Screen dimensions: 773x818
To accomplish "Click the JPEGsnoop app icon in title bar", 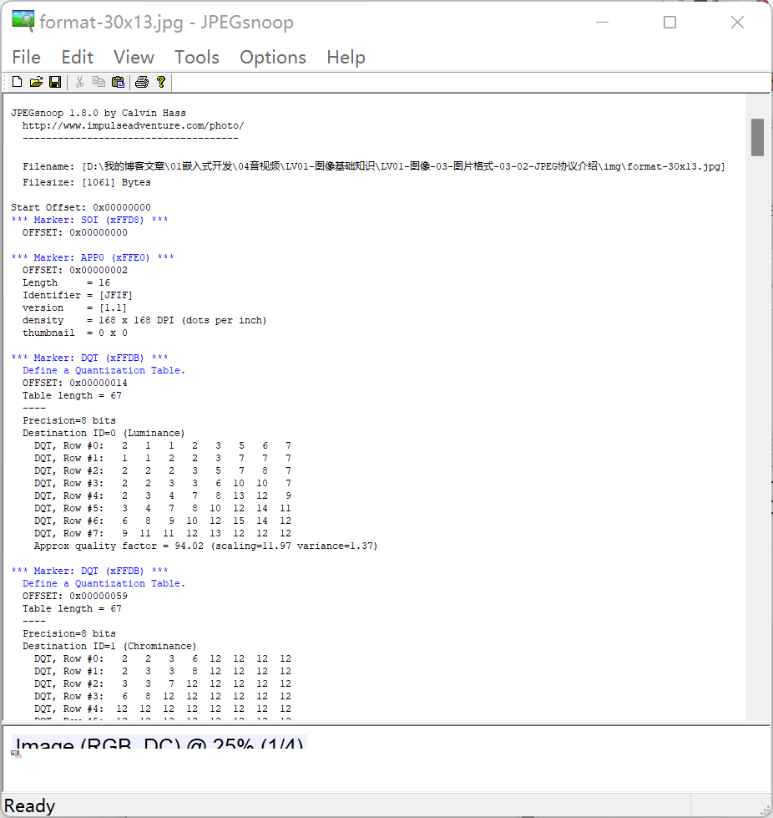I will [x=23, y=22].
